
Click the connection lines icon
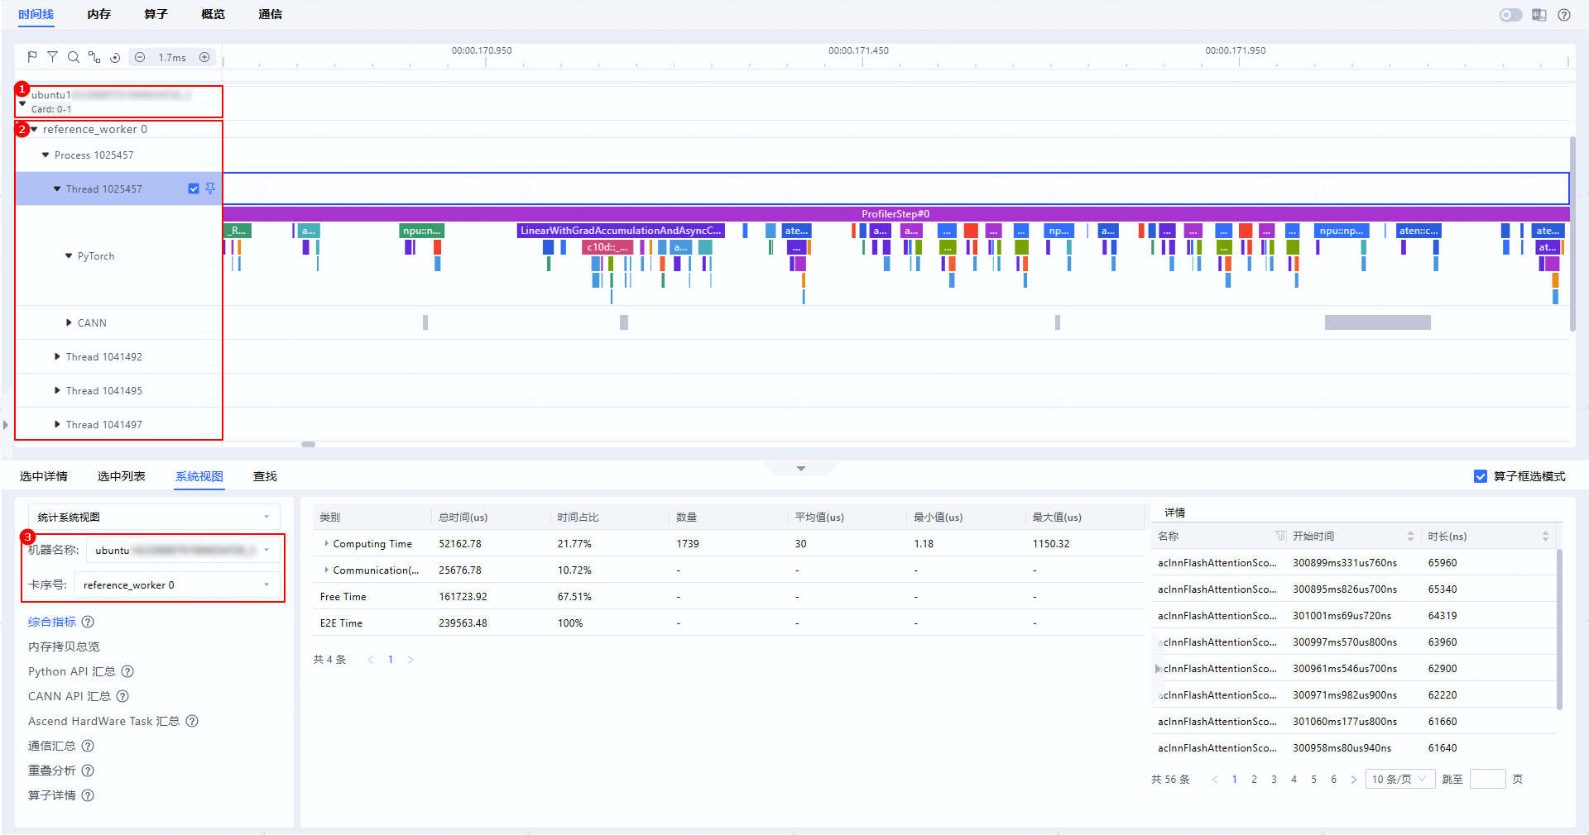[94, 57]
